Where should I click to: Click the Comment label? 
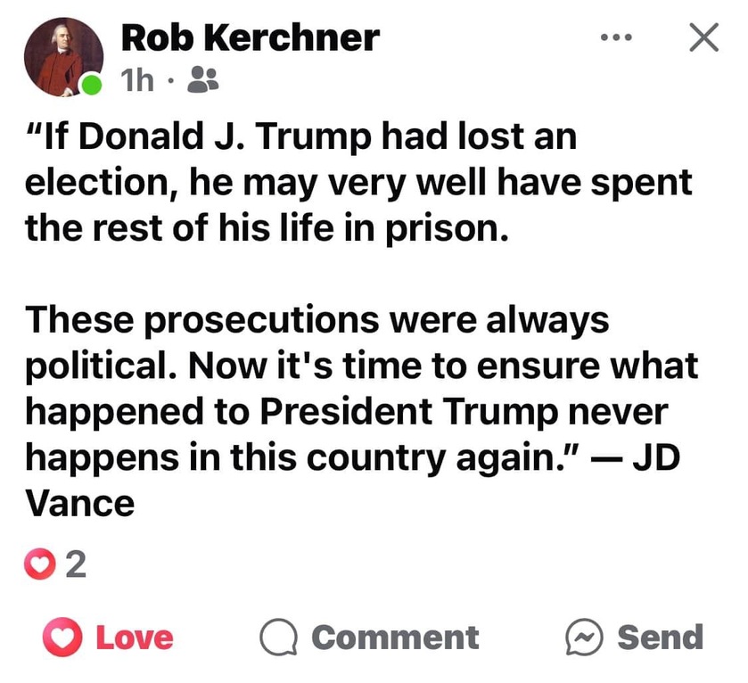[x=395, y=638]
